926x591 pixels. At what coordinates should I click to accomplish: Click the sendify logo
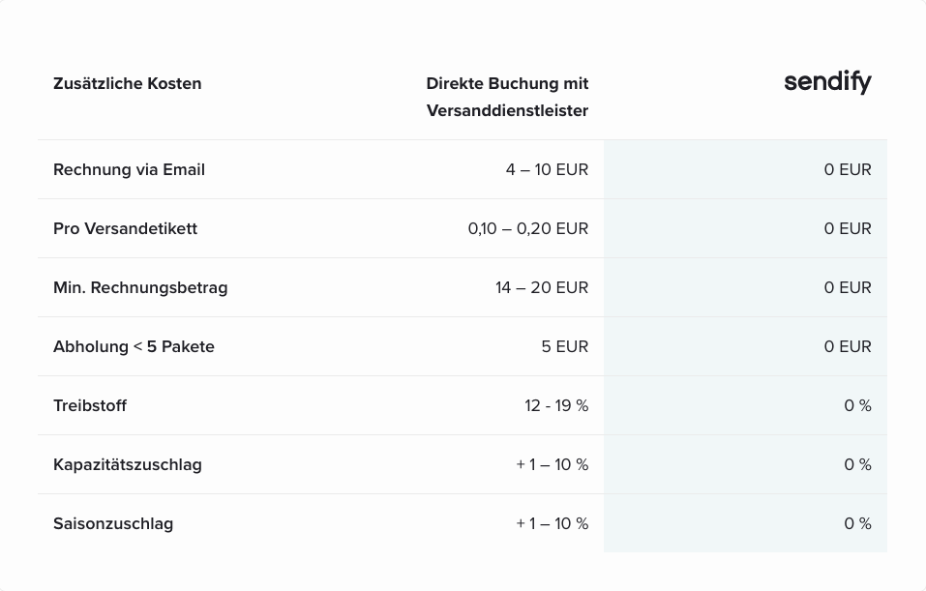[x=827, y=82]
